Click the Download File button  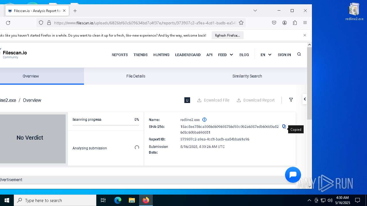pyautogui.click(x=213, y=100)
